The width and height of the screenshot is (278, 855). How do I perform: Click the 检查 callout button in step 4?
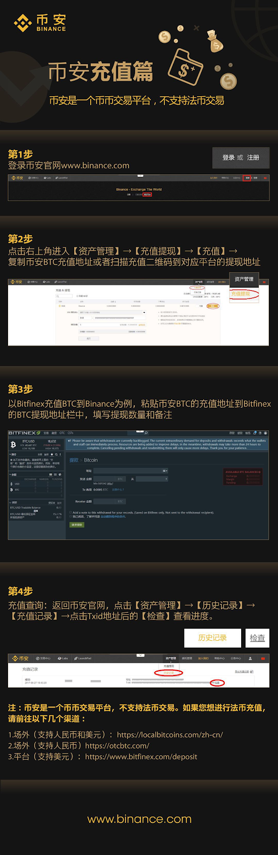tap(257, 638)
